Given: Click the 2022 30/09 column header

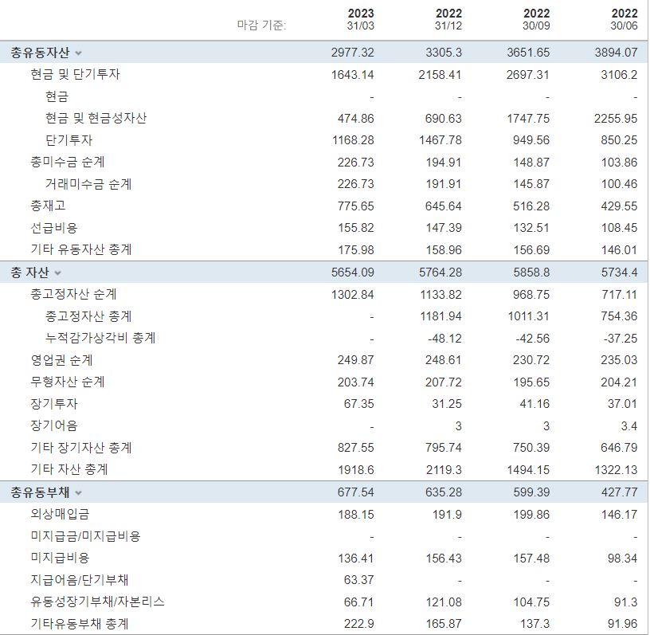Looking at the screenshot, I should tap(536, 19).
